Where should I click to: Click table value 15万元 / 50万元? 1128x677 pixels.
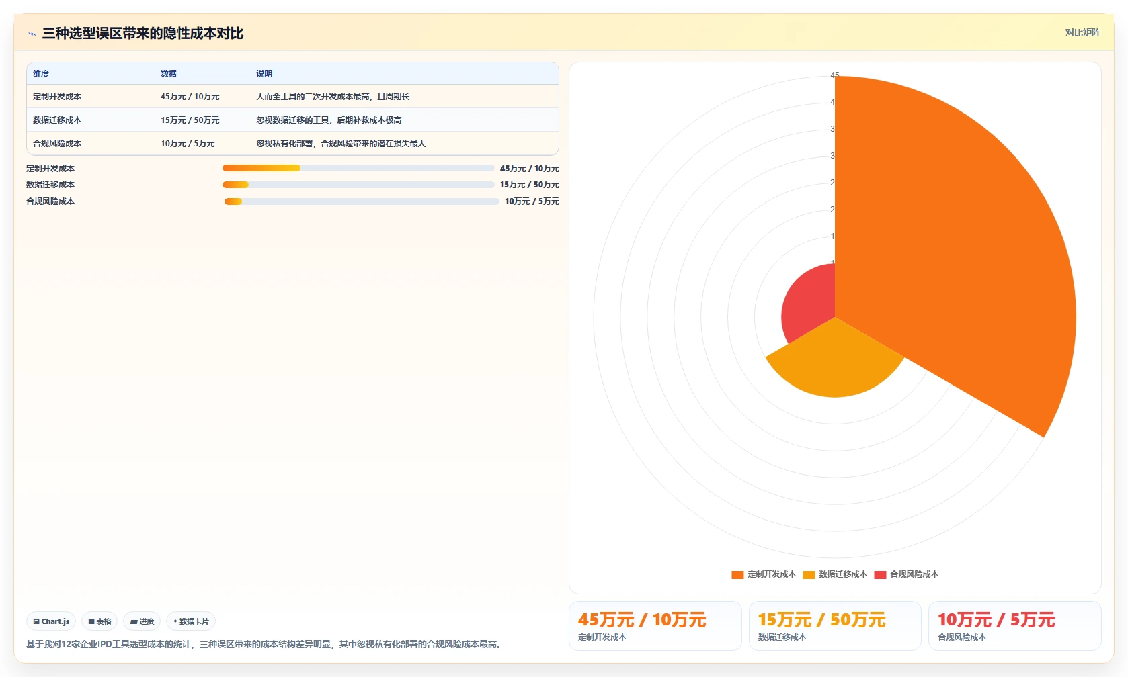click(x=190, y=120)
